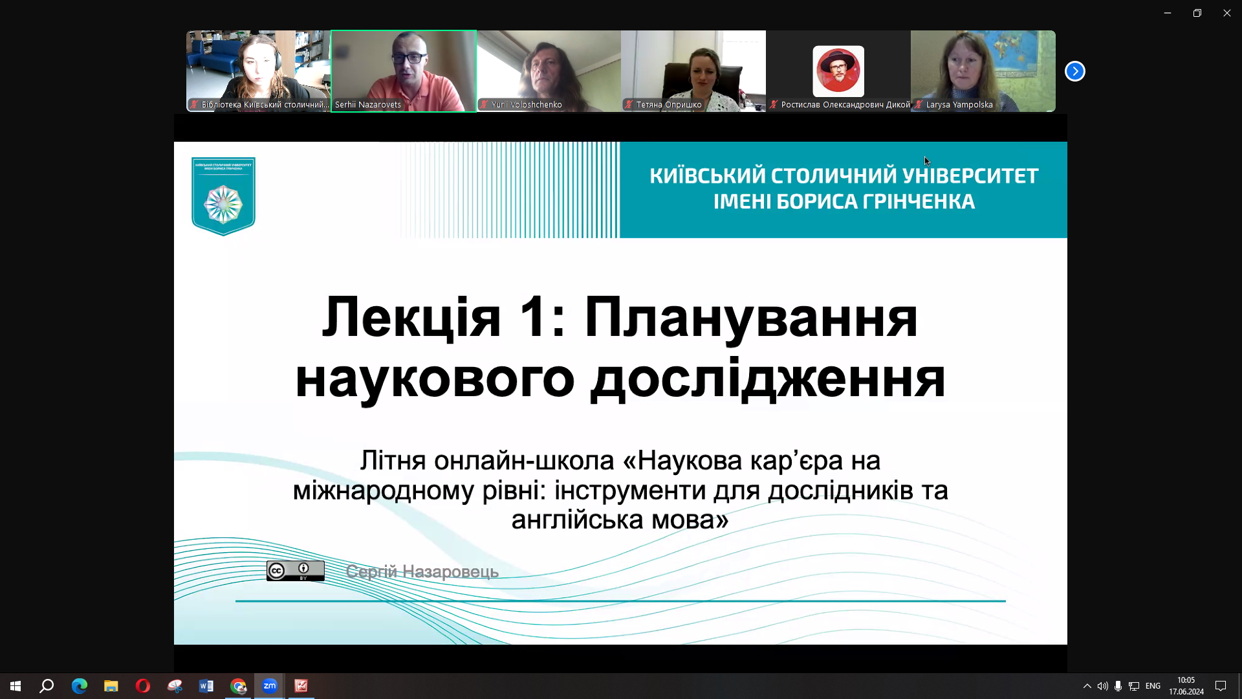This screenshot has width=1242, height=699.
Task: Select Larysa Yampolska video tile
Action: 983,70
